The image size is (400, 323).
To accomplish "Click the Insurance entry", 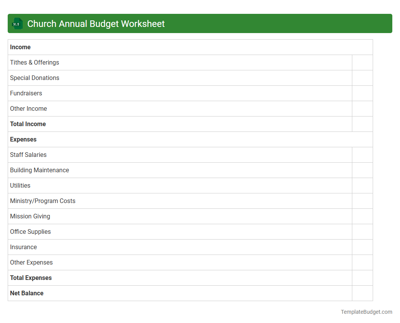I will (23, 247).
